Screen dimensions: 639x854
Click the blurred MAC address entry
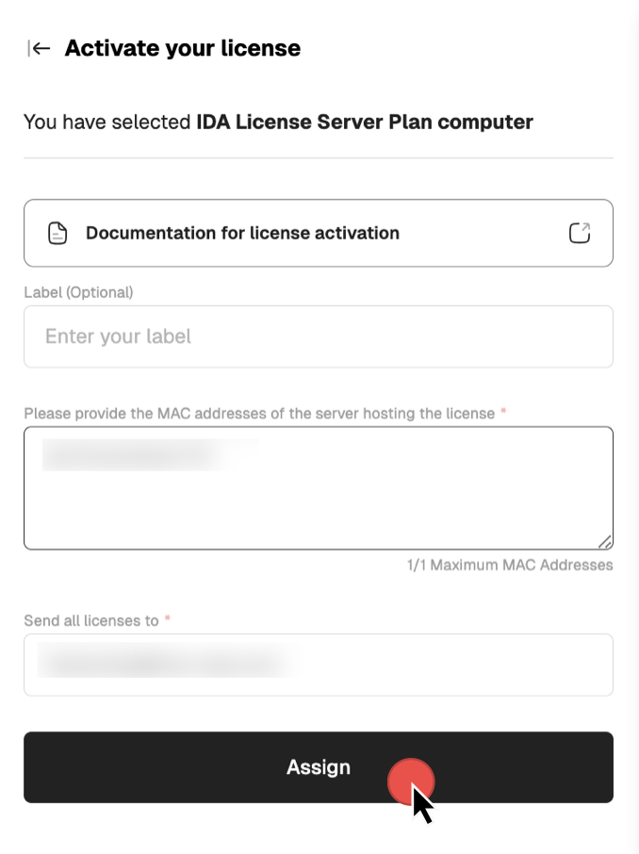point(141,454)
